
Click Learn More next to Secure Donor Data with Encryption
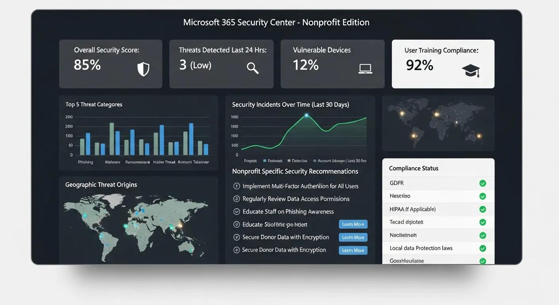(x=353, y=237)
